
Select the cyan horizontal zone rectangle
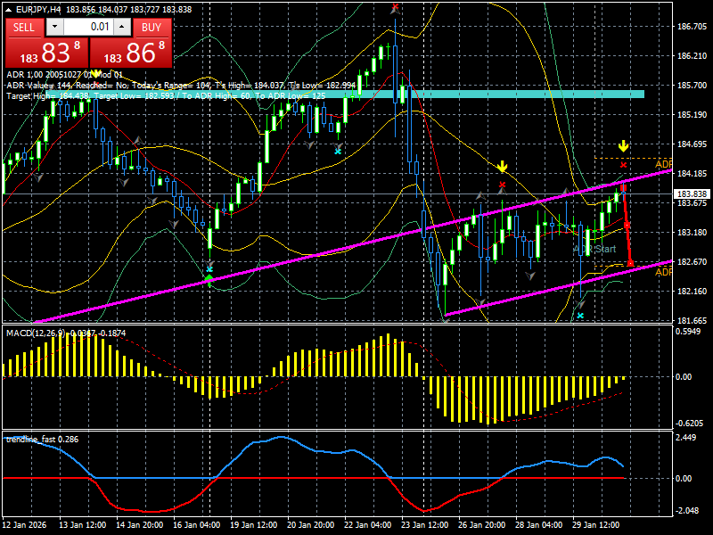(345, 95)
